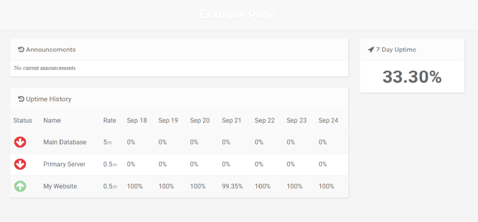Viewport: 478px width, 222px height.
Task: Click the rocket icon beside 7 Day Uptime
Action: 371,49
